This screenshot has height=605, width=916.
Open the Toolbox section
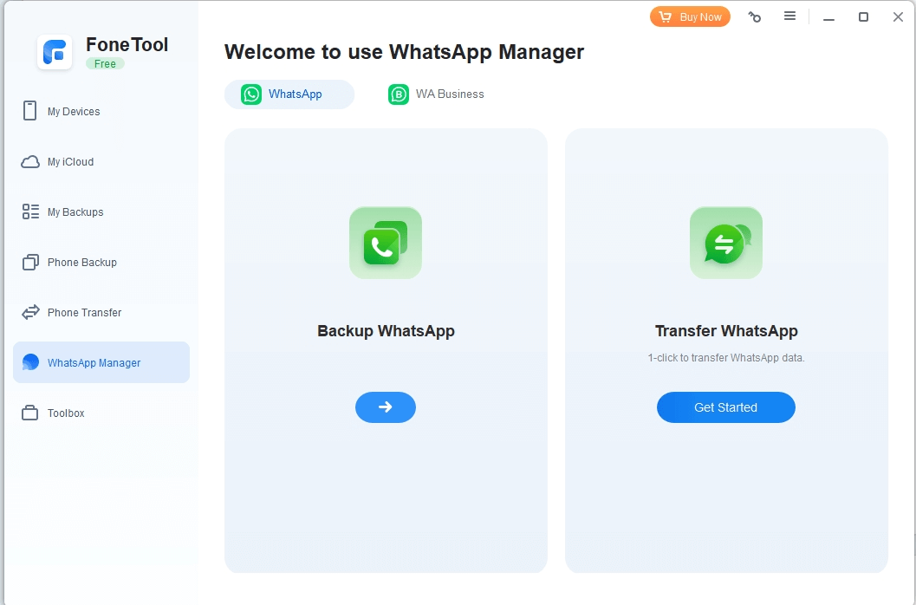coord(66,413)
